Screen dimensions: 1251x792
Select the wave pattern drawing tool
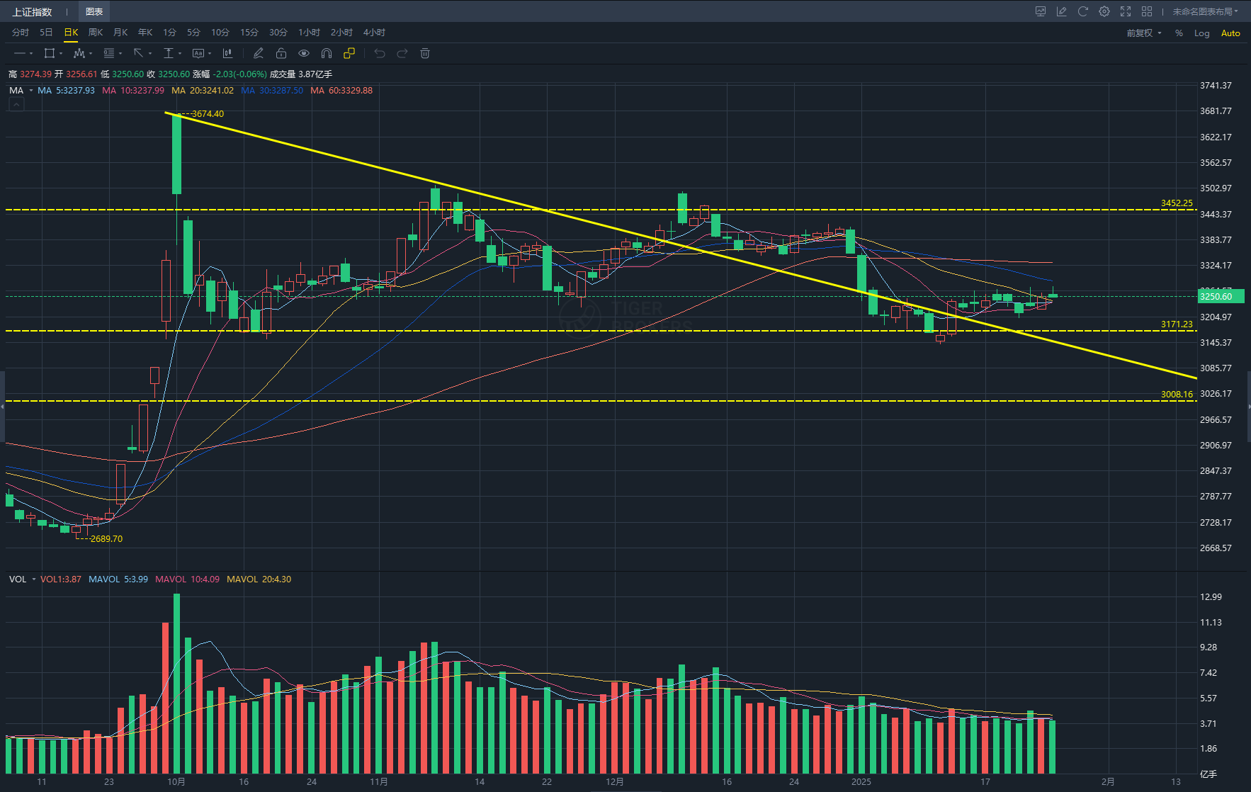click(79, 53)
